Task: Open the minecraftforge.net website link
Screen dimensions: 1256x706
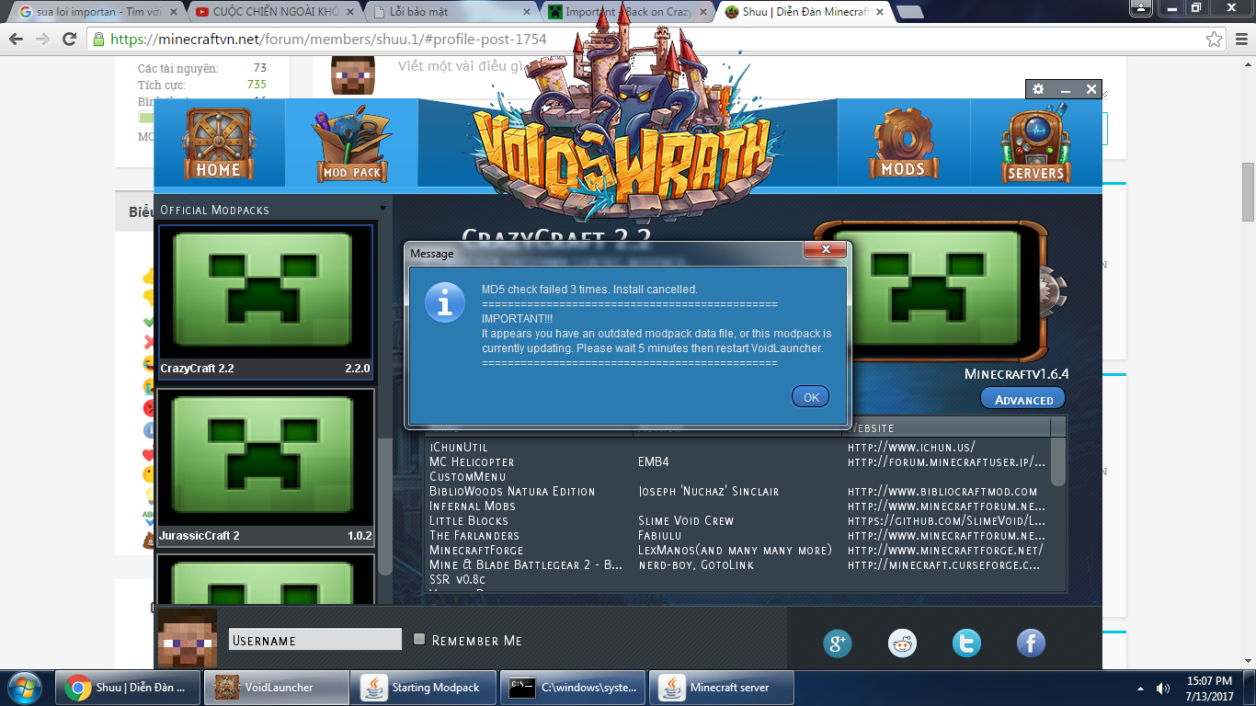Action: 945,550
